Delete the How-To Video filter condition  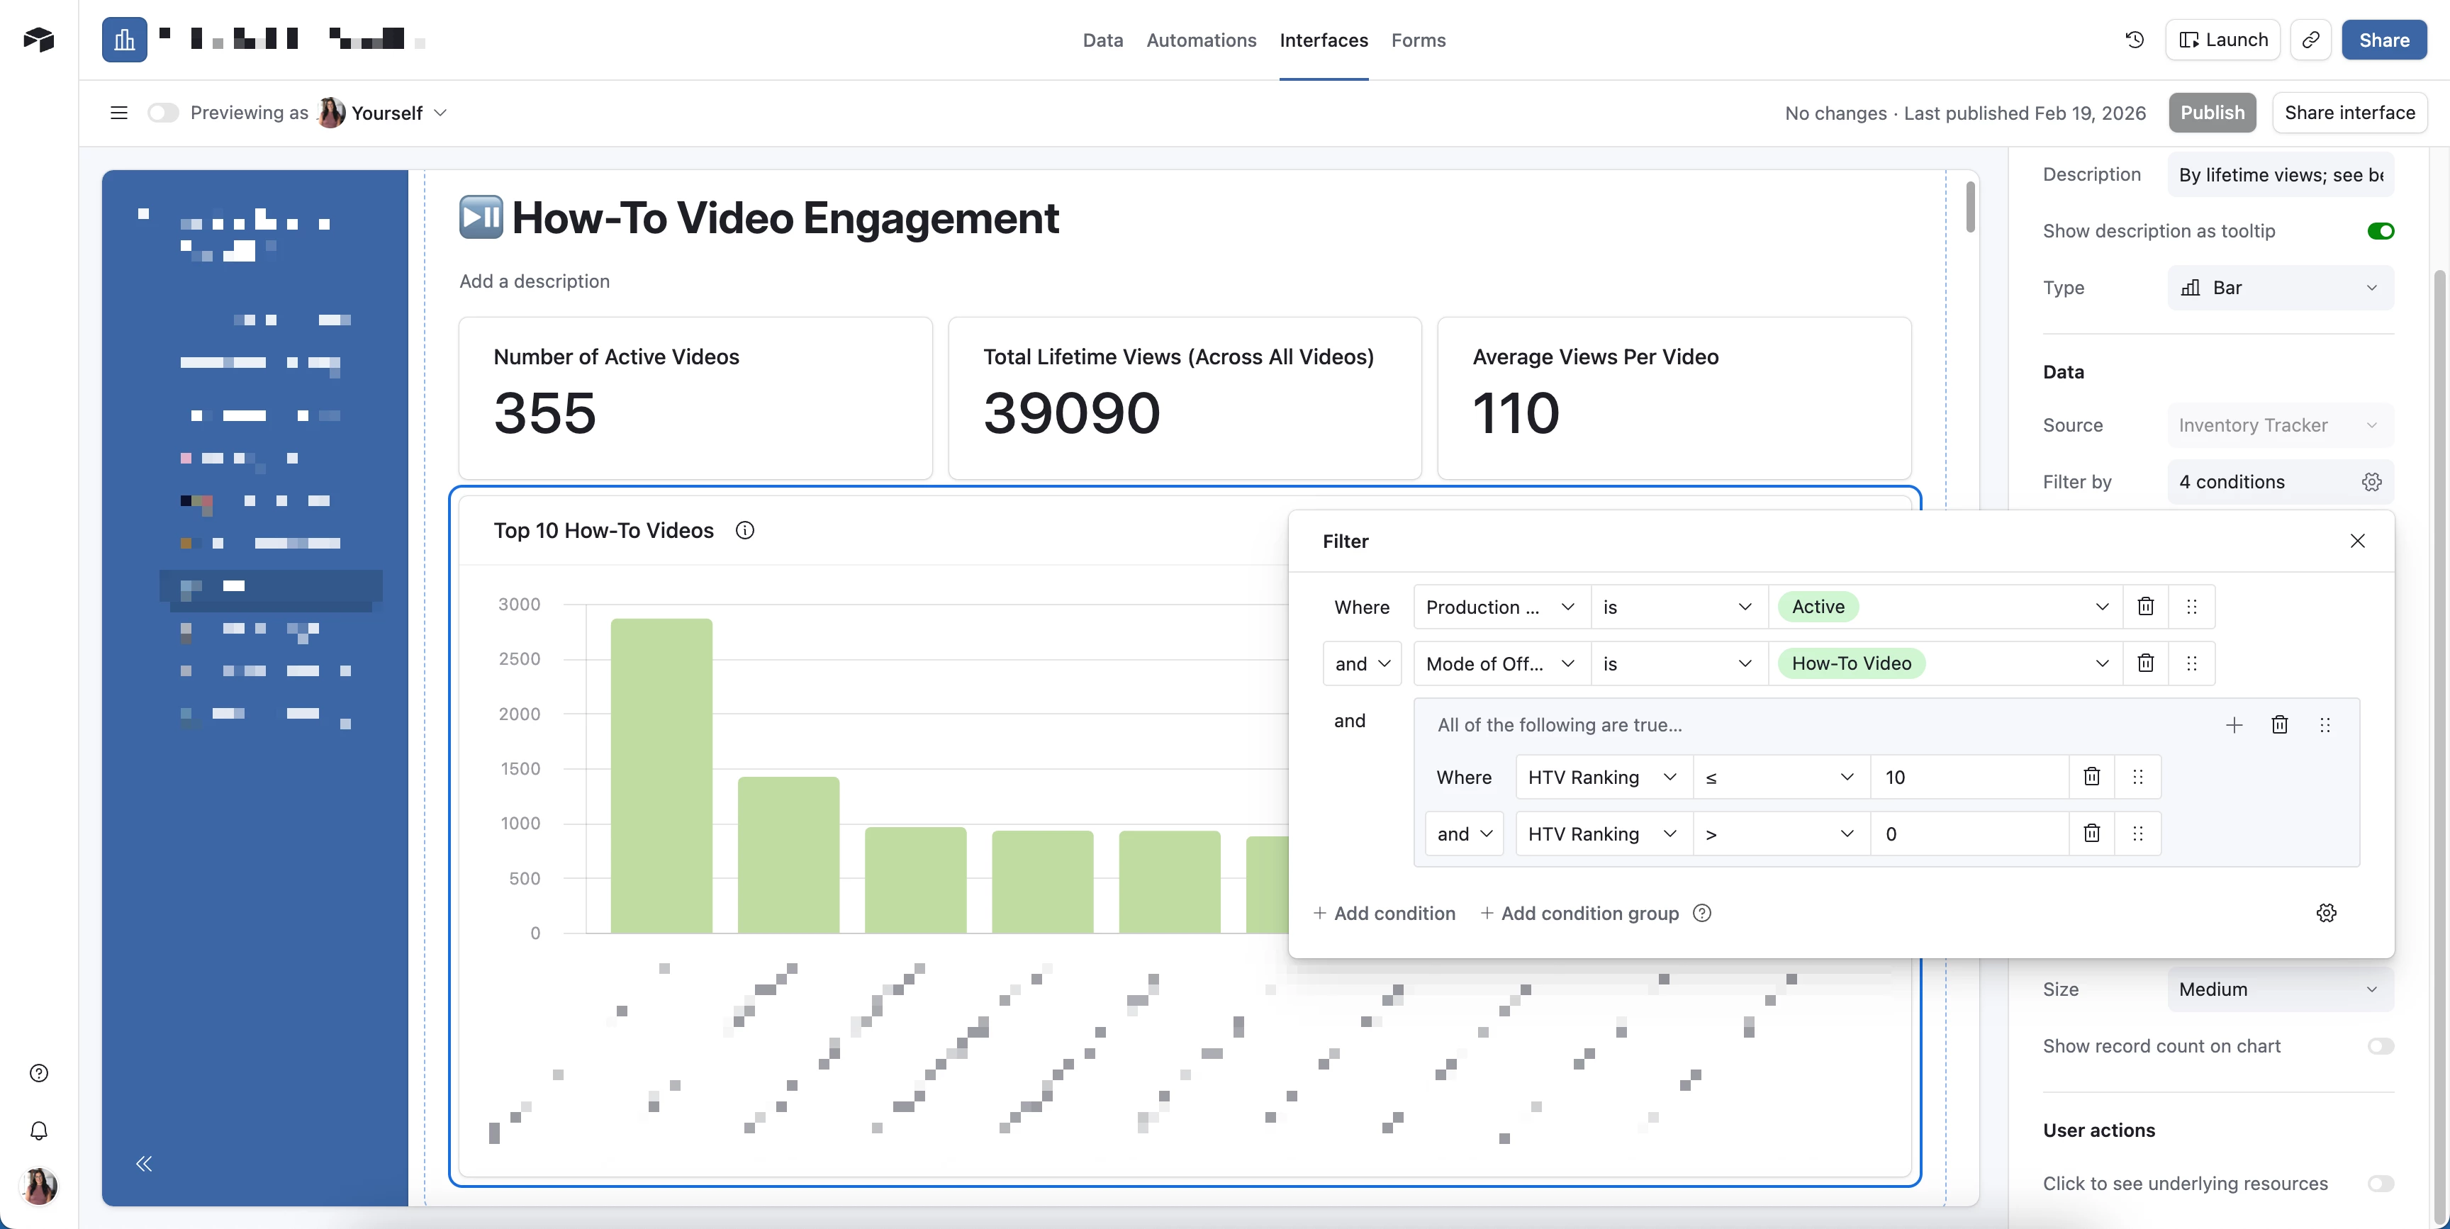click(x=2146, y=663)
